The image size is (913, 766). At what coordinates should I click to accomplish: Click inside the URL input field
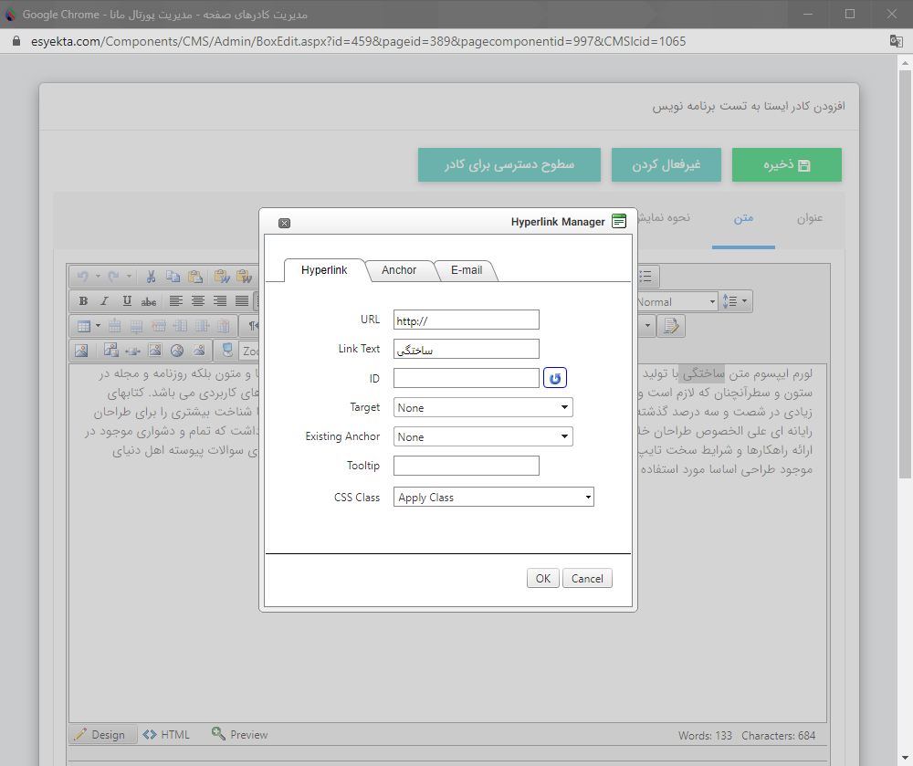point(466,320)
